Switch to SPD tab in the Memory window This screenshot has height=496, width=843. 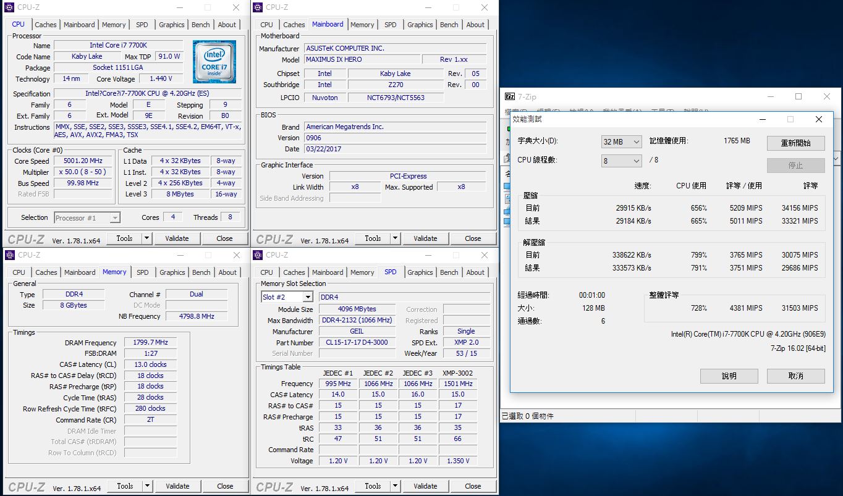[143, 272]
